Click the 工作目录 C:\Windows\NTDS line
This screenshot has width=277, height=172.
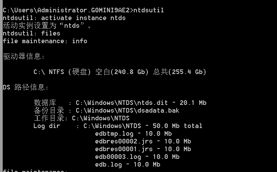point(82,118)
